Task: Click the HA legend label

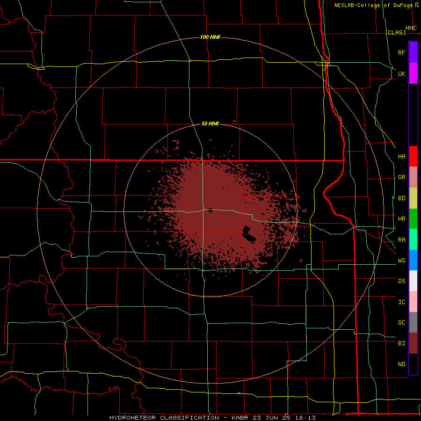Action: coord(401,157)
